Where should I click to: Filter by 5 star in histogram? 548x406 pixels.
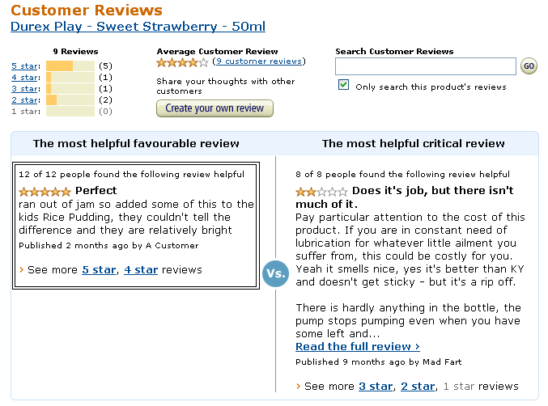[24, 66]
